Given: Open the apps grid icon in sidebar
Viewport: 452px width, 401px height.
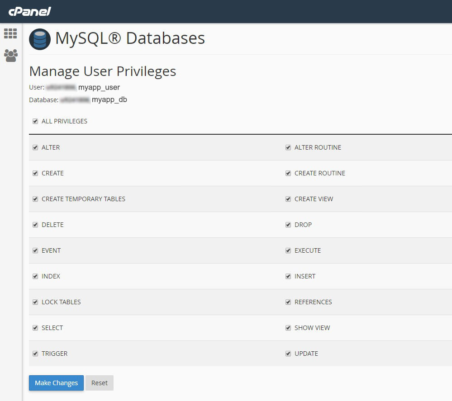Looking at the screenshot, I should click(10, 33).
